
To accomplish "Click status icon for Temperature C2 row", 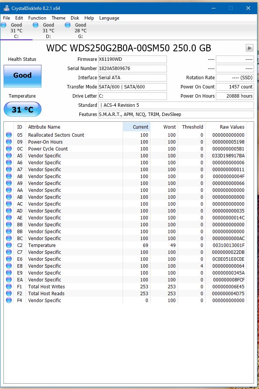I will 9,245.
